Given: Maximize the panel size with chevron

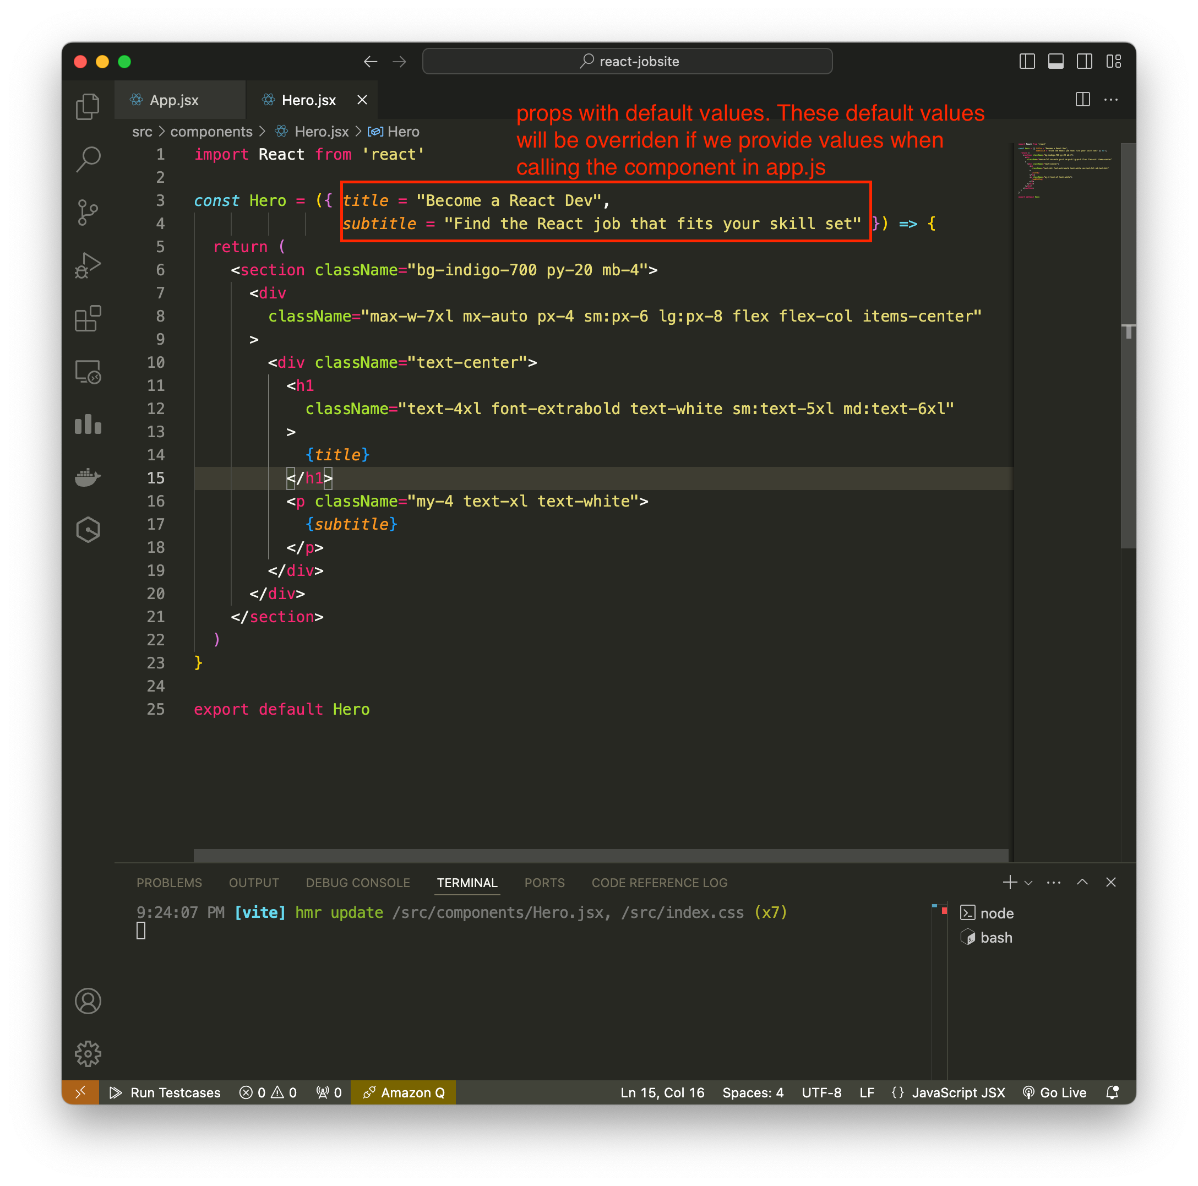Looking at the screenshot, I should pos(1082,882).
